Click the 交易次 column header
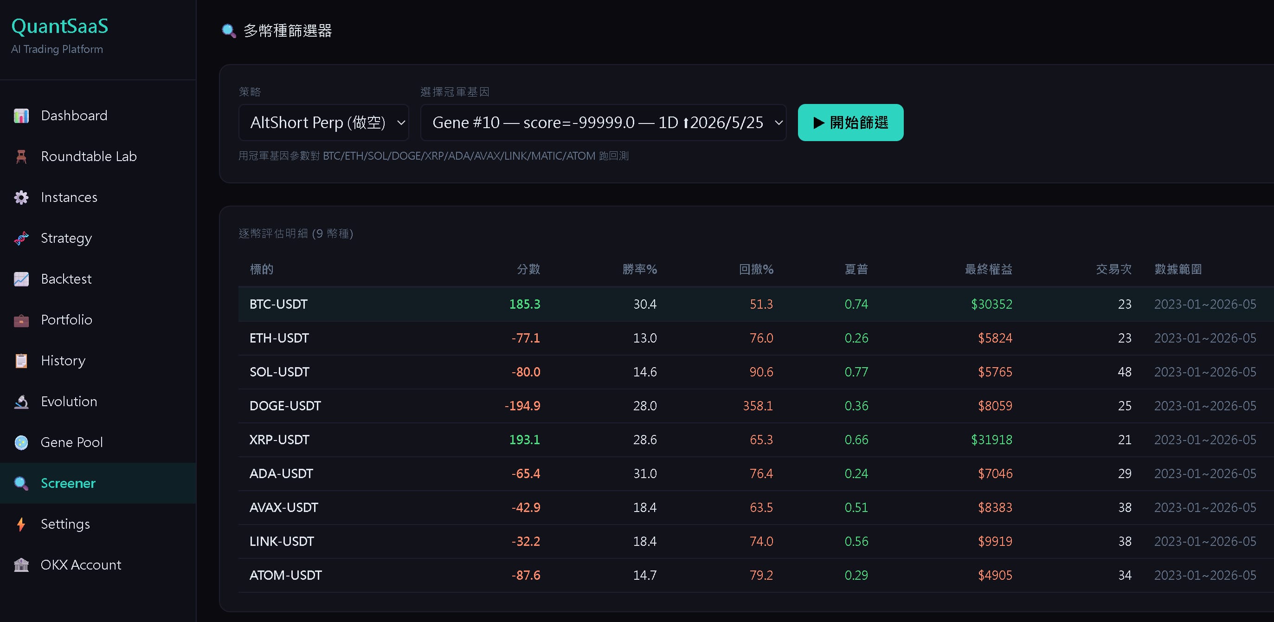The width and height of the screenshot is (1274, 622). coord(1114,269)
